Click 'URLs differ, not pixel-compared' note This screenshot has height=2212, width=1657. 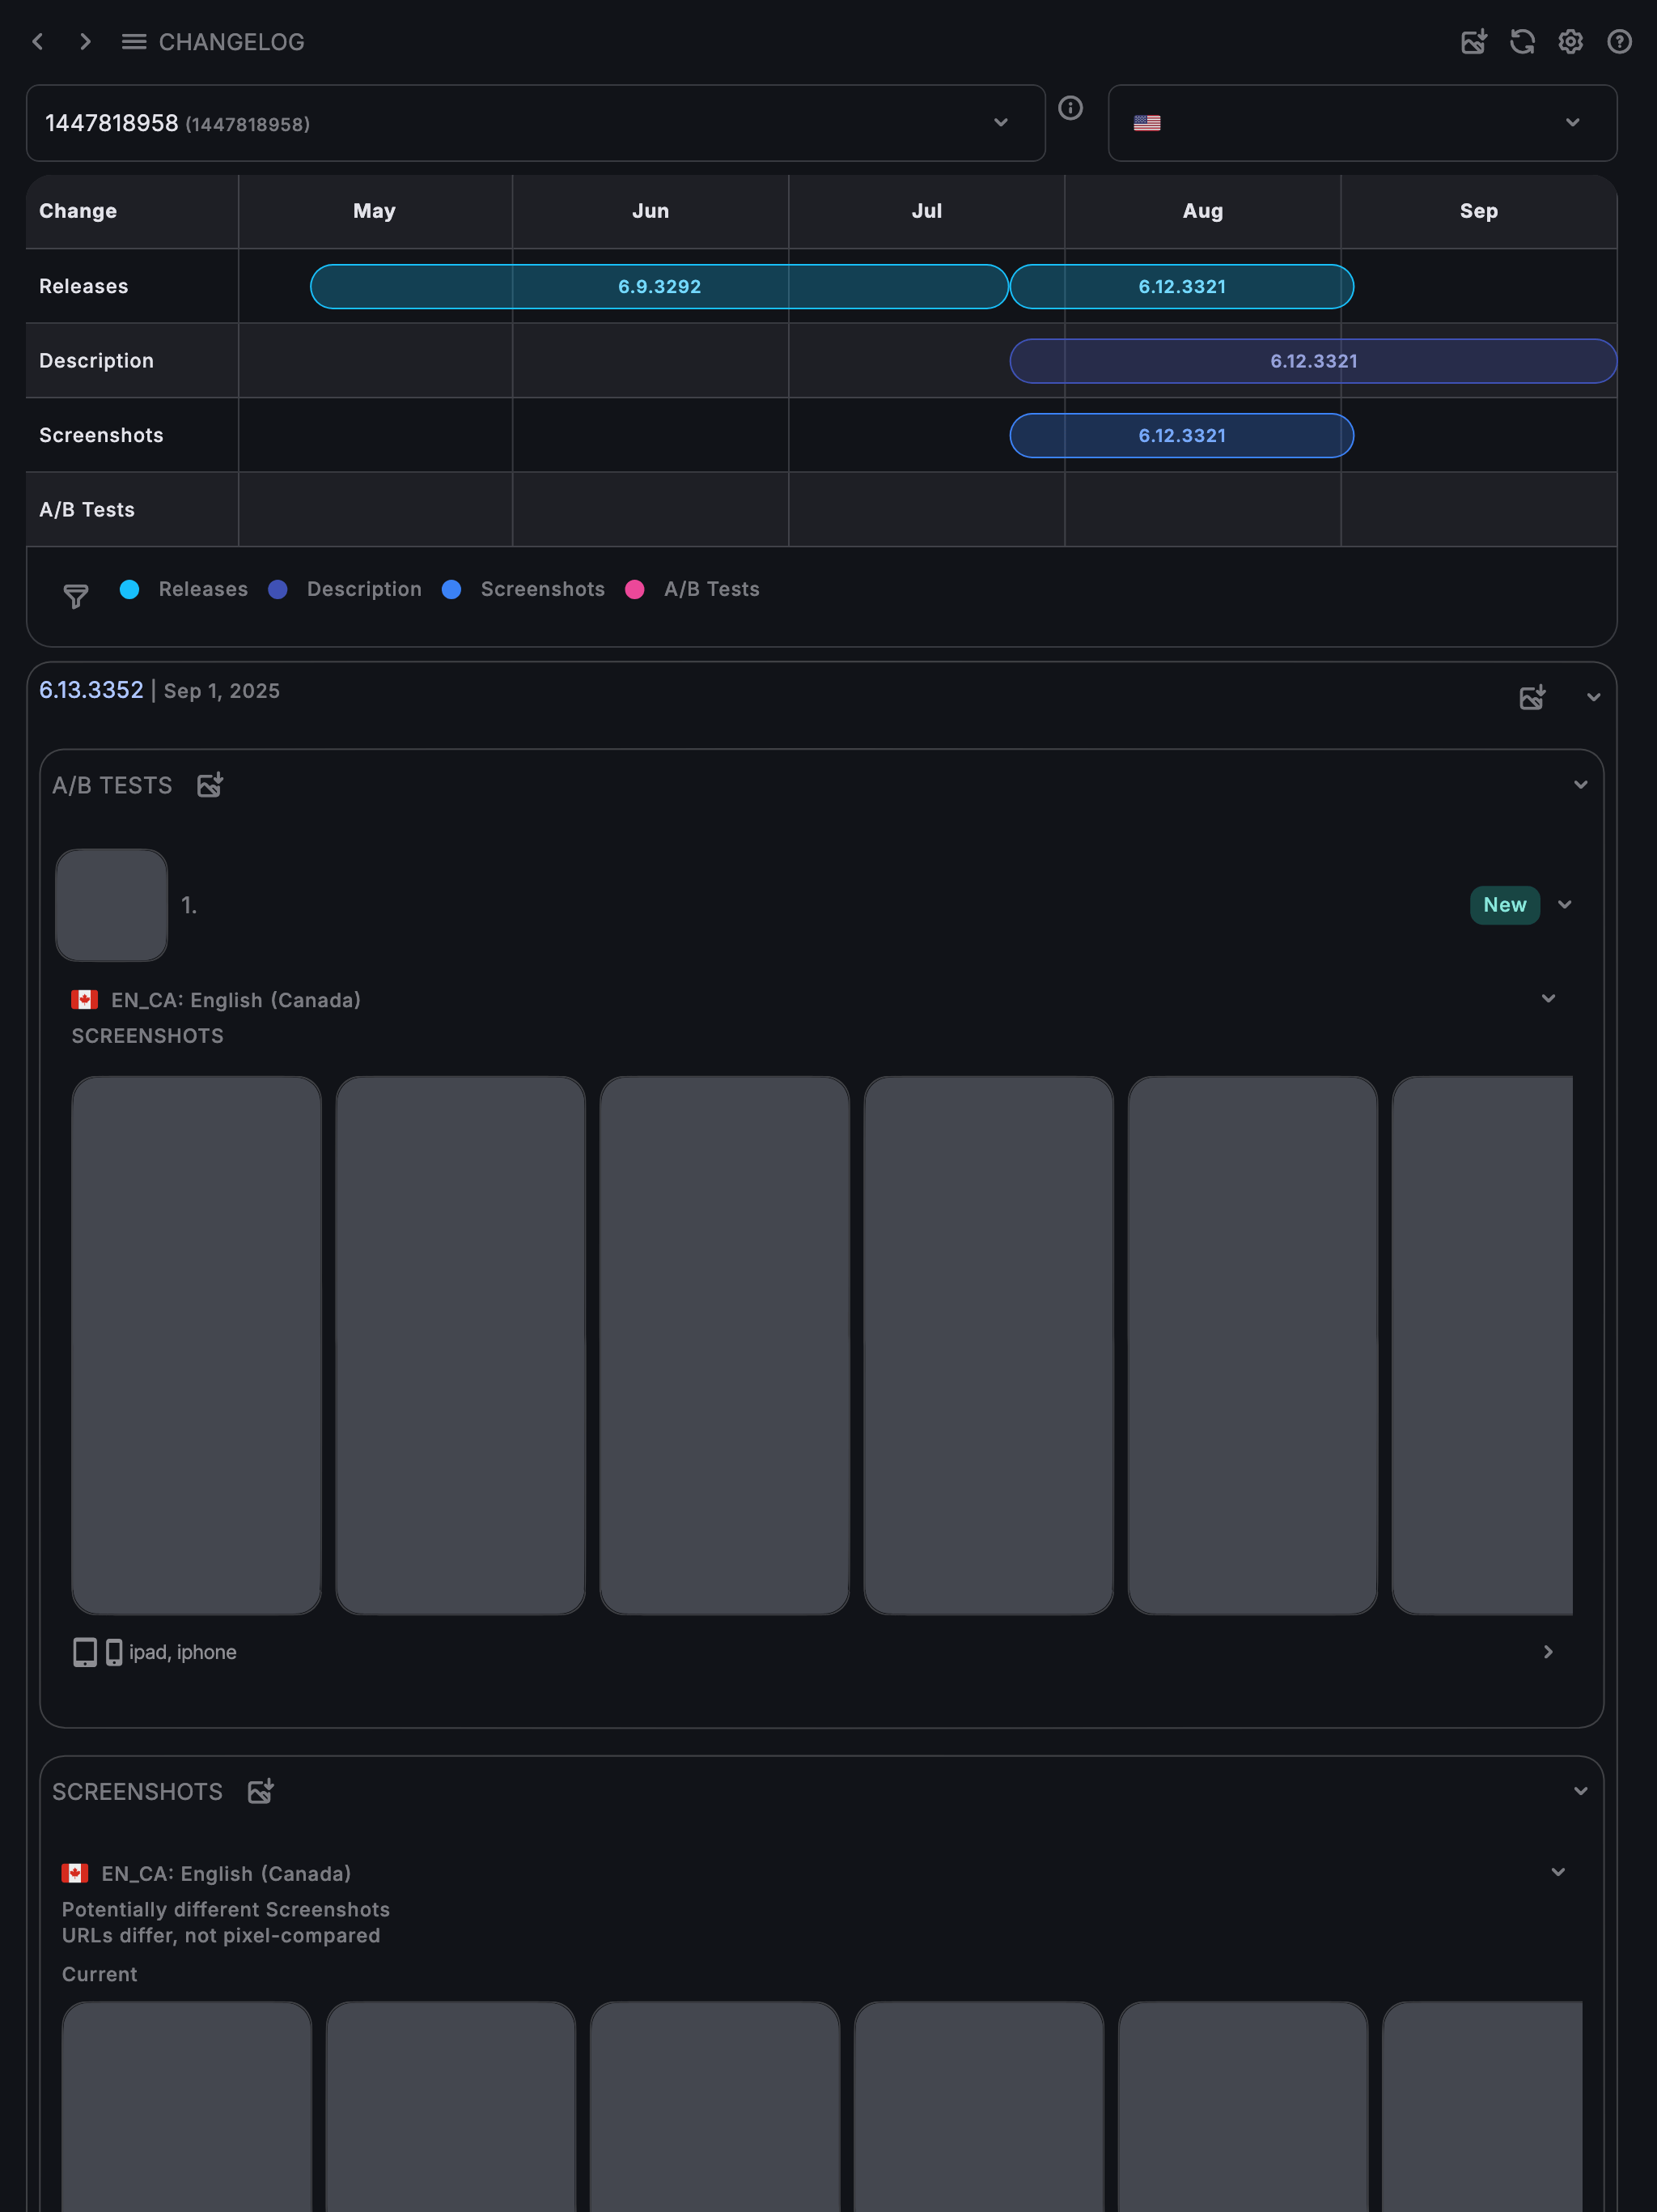[221, 1935]
